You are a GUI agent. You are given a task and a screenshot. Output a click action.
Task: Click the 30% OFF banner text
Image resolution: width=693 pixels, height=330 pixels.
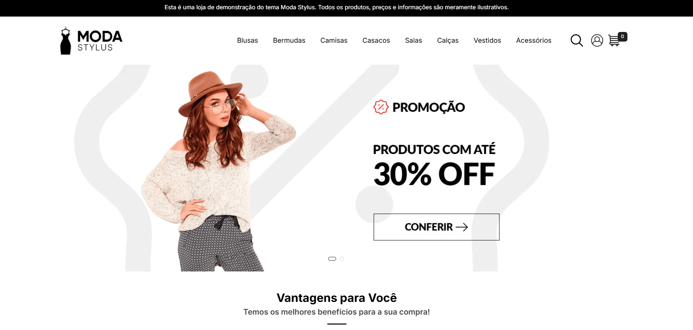(434, 174)
